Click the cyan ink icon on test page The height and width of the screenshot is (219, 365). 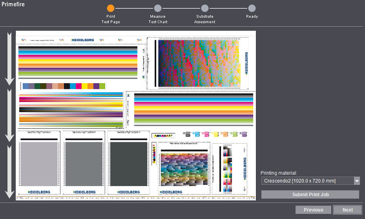(196, 134)
